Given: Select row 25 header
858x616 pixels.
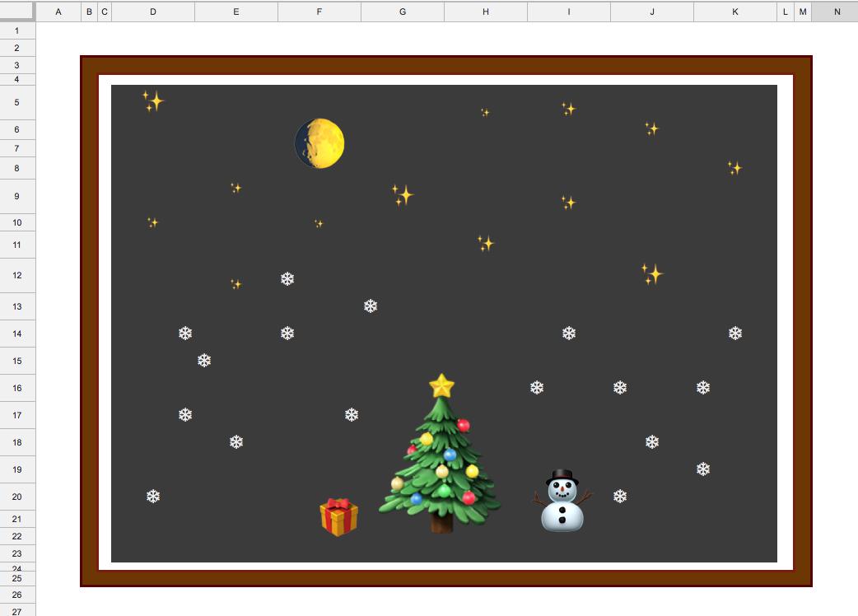Looking at the screenshot, I should (x=17, y=578).
